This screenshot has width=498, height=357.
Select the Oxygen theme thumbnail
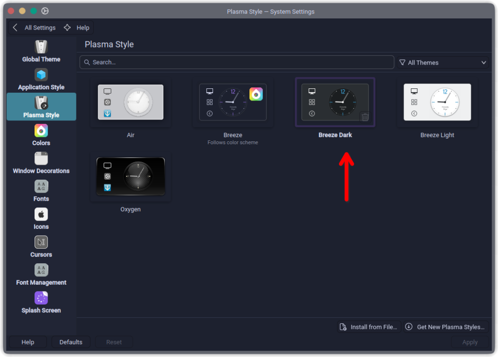pyautogui.click(x=130, y=176)
